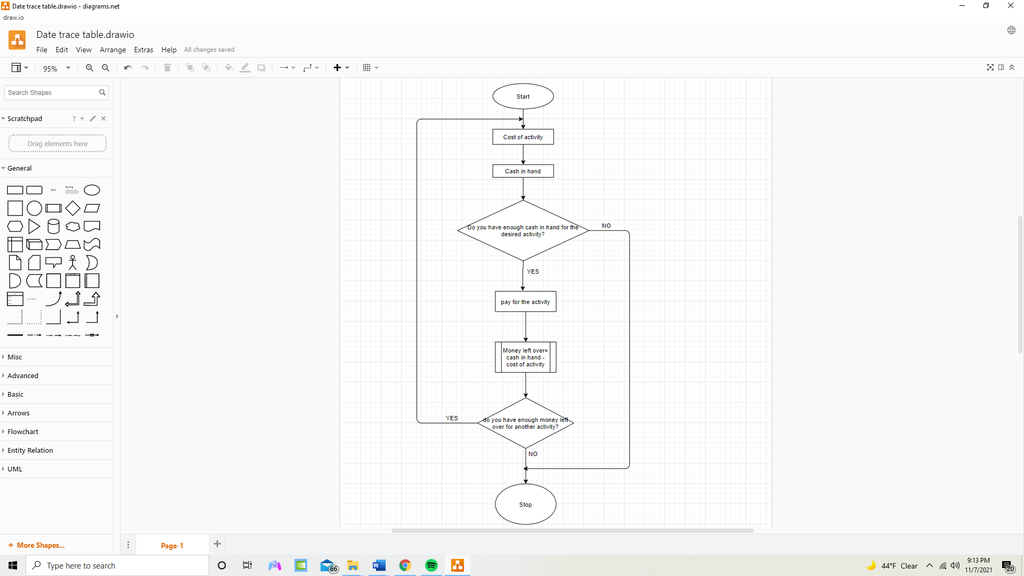The image size is (1024, 576).
Task: Toggle the Format panel icon
Action: [x=1001, y=67]
